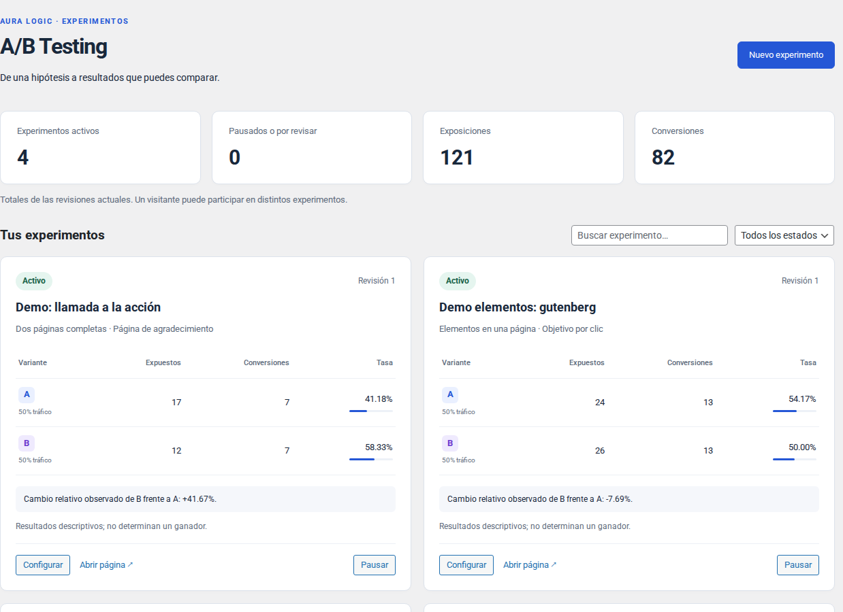
Task: Click the exposed value 17
Action: pyautogui.click(x=176, y=403)
